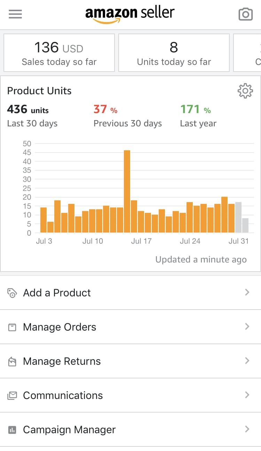Expand Campaign Manager chevron arrow
Screen dimensions: 261x451
click(x=247, y=429)
